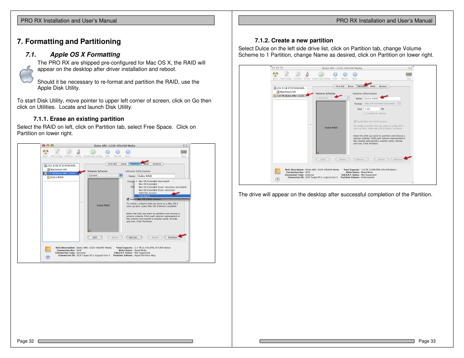
Task: Select Dulce RAID volume in page 32 disk list
Action: 56,177
